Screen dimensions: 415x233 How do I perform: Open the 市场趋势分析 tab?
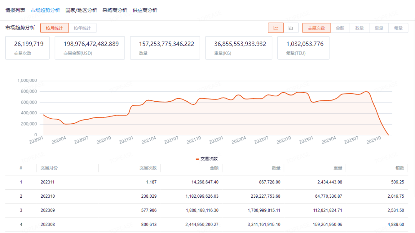[x=45, y=10]
